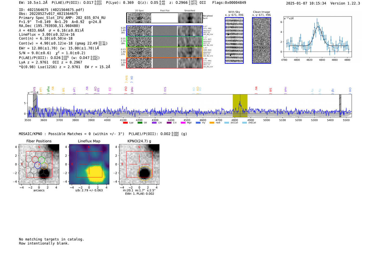Screen dimensions: 379x258
Task: Click the purple CIV legend swatch
Action: tap(154, 123)
